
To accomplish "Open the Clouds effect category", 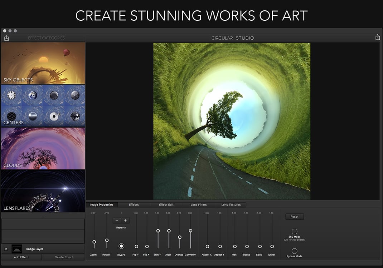I will pos(43,148).
